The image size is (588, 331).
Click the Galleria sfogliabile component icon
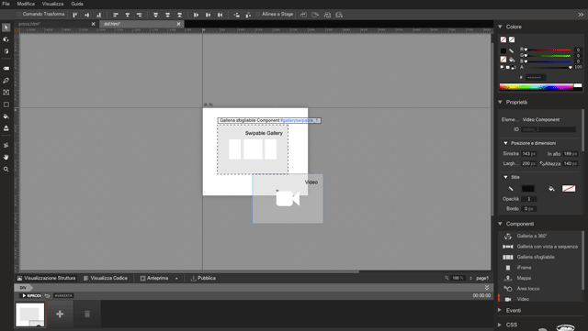pos(508,258)
